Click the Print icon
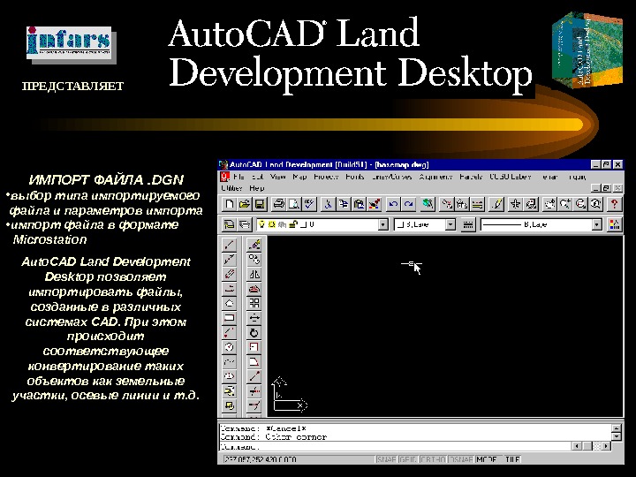 coord(278,204)
